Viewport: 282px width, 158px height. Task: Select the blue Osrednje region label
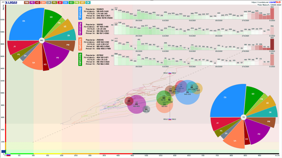tap(80, 13)
